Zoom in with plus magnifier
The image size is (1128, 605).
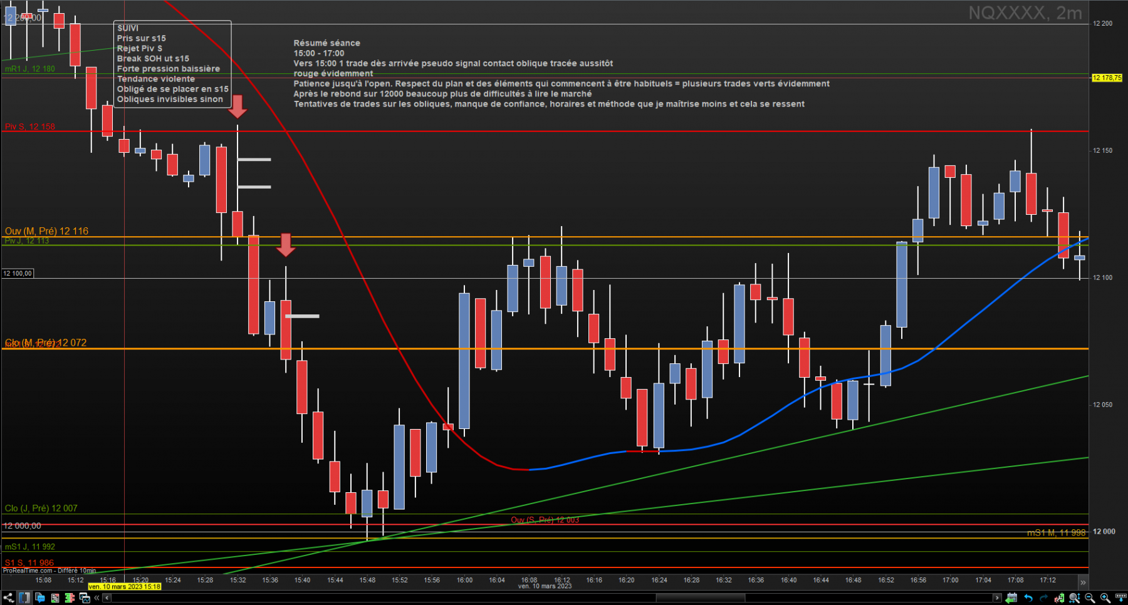(1105, 598)
